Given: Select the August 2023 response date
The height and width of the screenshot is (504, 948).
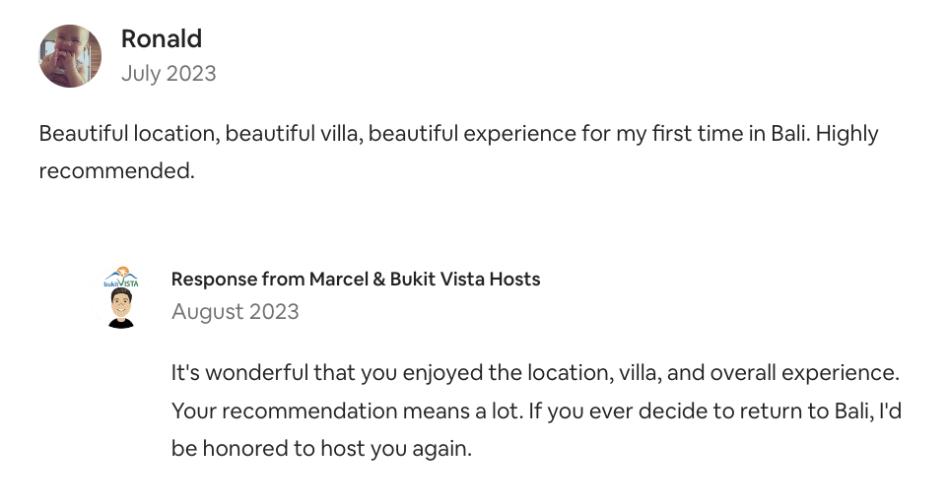Looking at the screenshot, I should pyautogui.click(x=236, y=311).
